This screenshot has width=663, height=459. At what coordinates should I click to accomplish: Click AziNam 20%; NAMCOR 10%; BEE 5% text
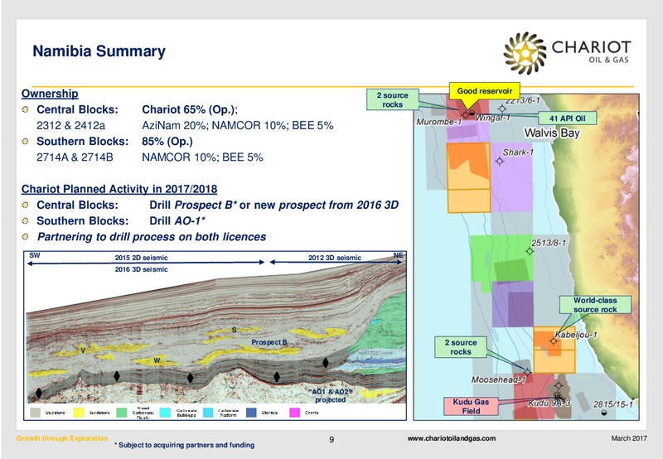click(238, 126)
